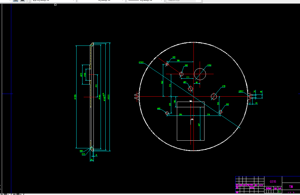Select the R10 radius label in side view
Screen dimensions: 300x195
click(83, 154)
